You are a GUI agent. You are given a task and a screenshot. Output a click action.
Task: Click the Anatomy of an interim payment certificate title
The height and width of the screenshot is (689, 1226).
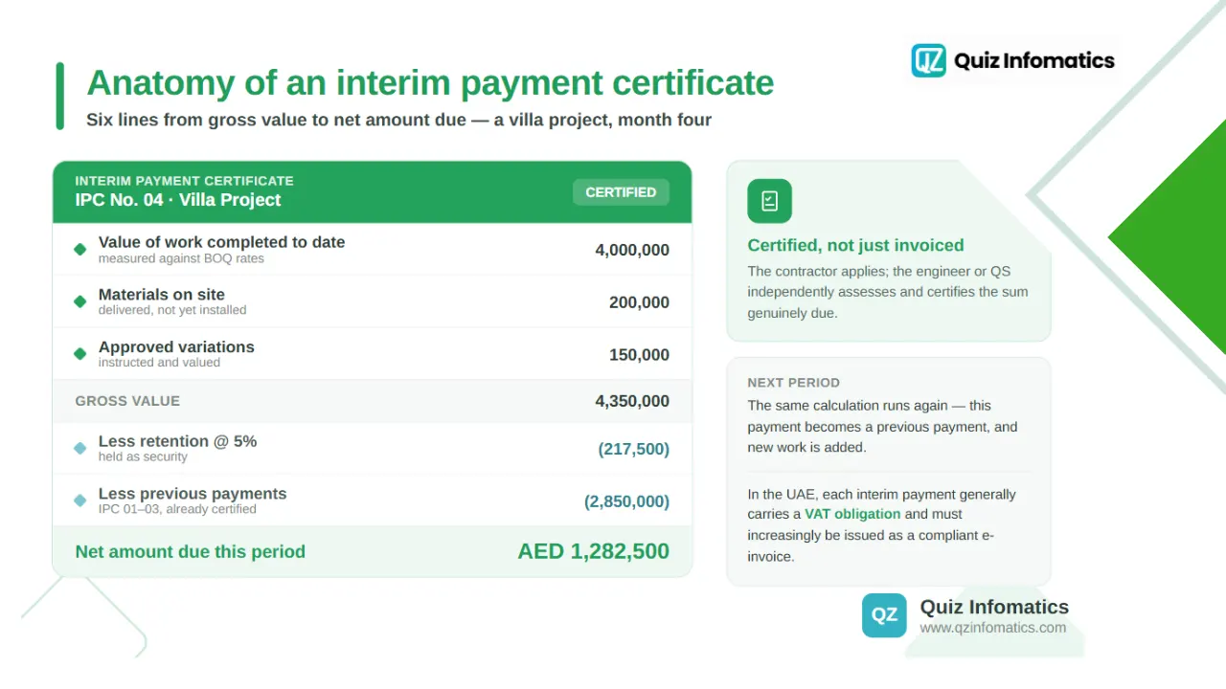click(x=430, y=83)
